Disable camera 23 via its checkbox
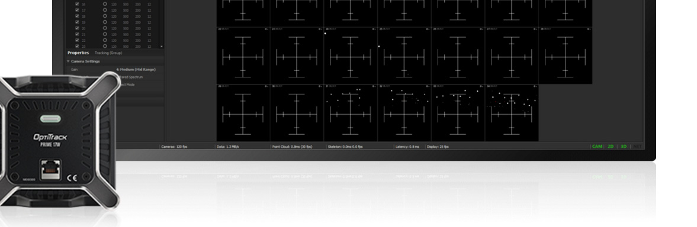 77,46
